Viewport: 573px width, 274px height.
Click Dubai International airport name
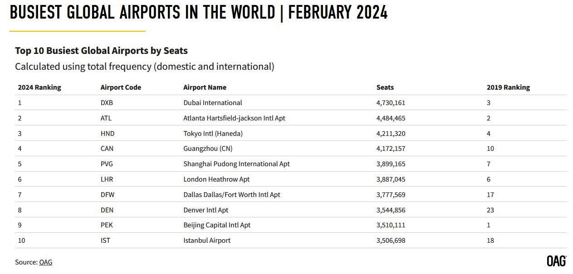(x=213, y=103)
